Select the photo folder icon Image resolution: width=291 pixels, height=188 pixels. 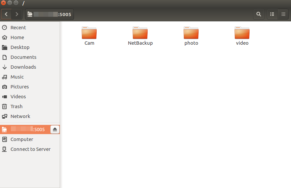[x=191, y=33]
